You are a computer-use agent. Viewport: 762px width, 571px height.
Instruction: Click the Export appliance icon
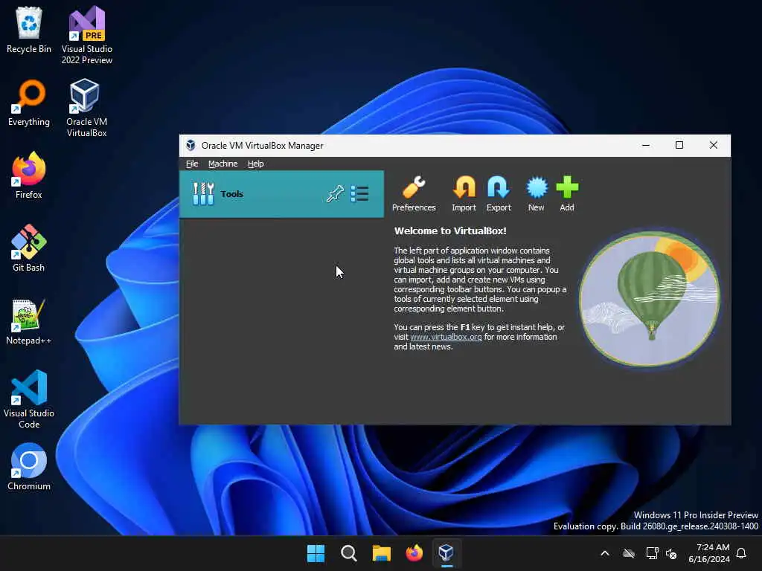499,187
